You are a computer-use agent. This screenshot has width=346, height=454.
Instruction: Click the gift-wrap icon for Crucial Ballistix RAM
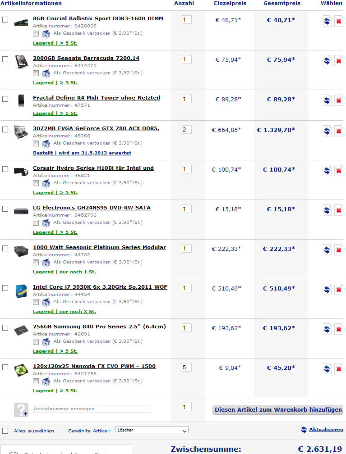46,33
